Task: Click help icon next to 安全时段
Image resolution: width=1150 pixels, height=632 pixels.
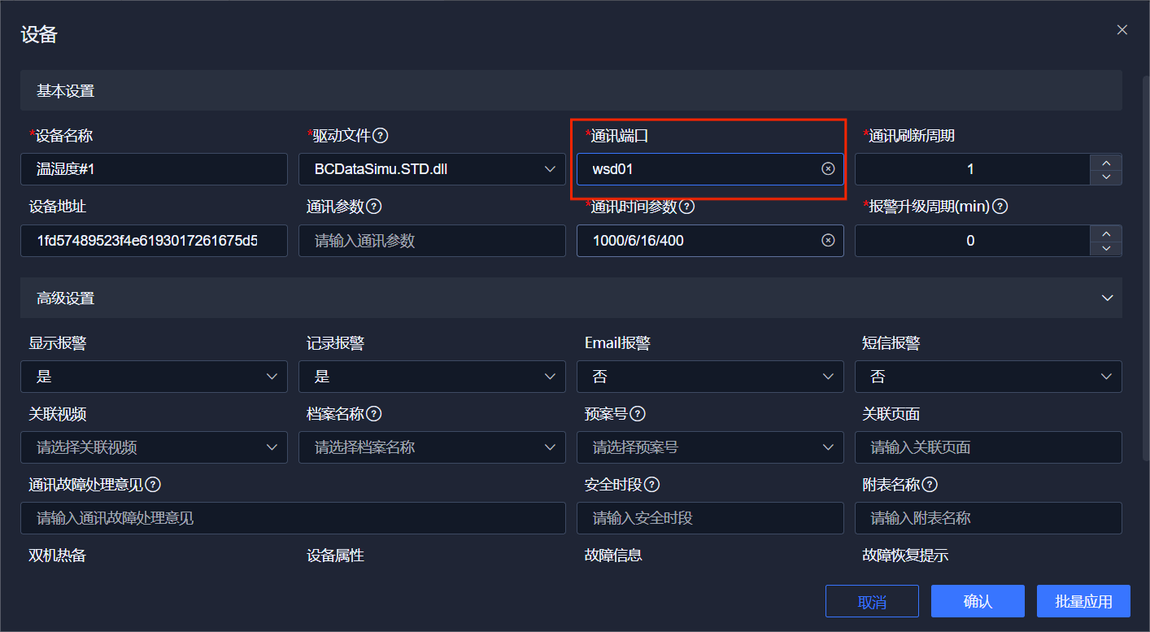Action: [x=651, y=485]
